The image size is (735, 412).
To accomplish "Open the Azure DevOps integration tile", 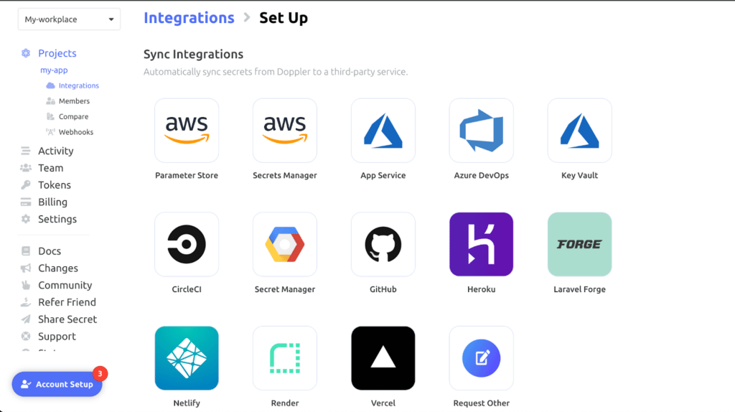I will point(481,131).
